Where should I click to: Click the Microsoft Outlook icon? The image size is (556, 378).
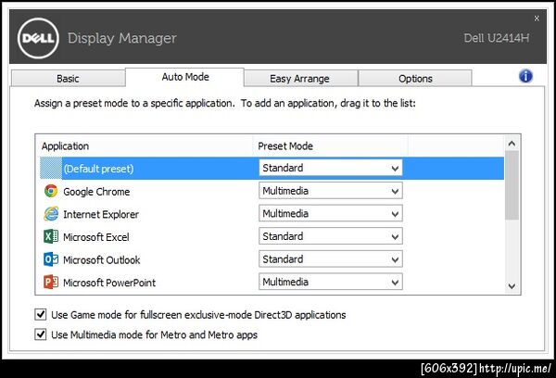pyautogui.click(x=51, y=259)
